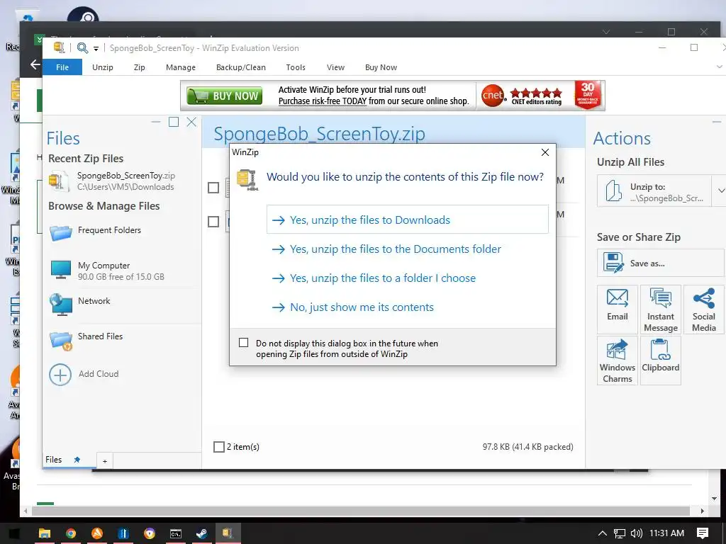Click the 30 day money-back guarantee badge
This screenshot has width=726, height=544.
[588, 95]
